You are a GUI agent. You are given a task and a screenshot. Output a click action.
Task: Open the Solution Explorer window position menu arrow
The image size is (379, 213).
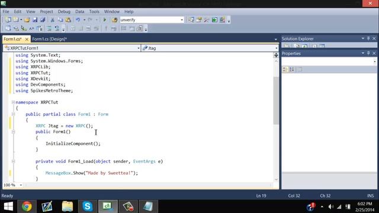point(363,38)
